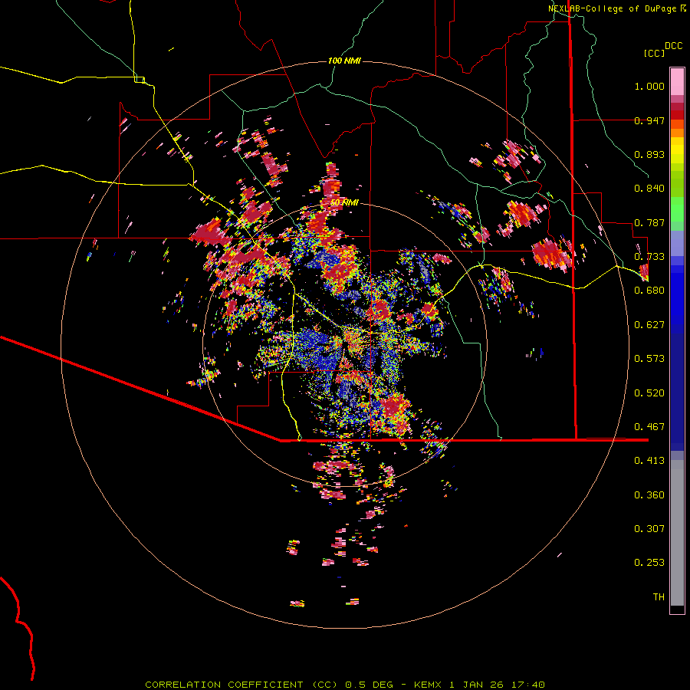
Task: Click the 0.627 value on the color scale
Action: click(649, 325)
